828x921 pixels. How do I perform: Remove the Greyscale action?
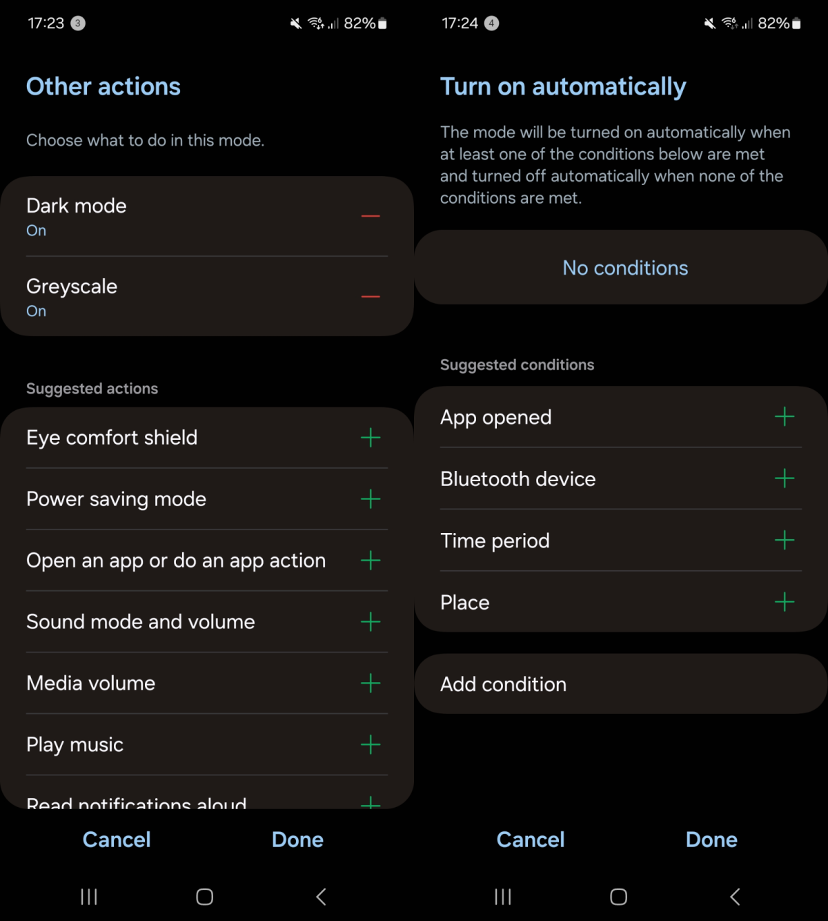371,297
